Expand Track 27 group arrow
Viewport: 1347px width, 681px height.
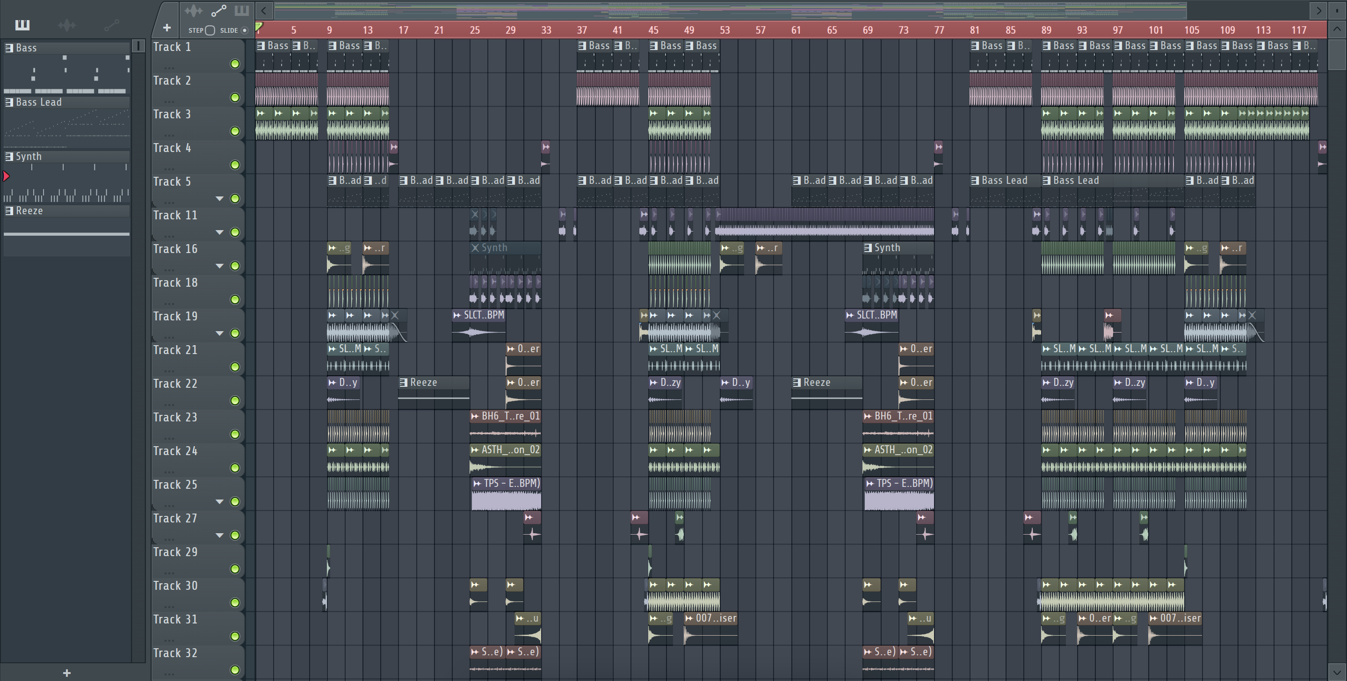point(220,536)
